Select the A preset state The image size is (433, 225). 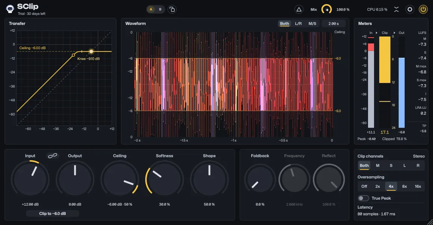151,9
